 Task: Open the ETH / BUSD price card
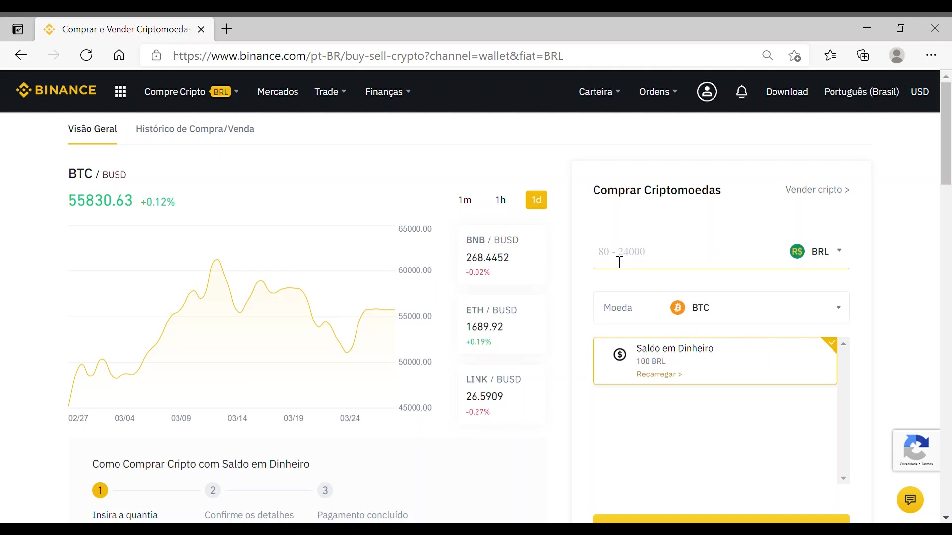[x=501, y=325]
